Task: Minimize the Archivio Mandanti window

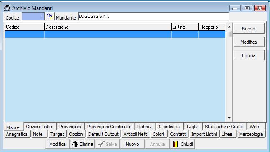Action: (235, 8)
